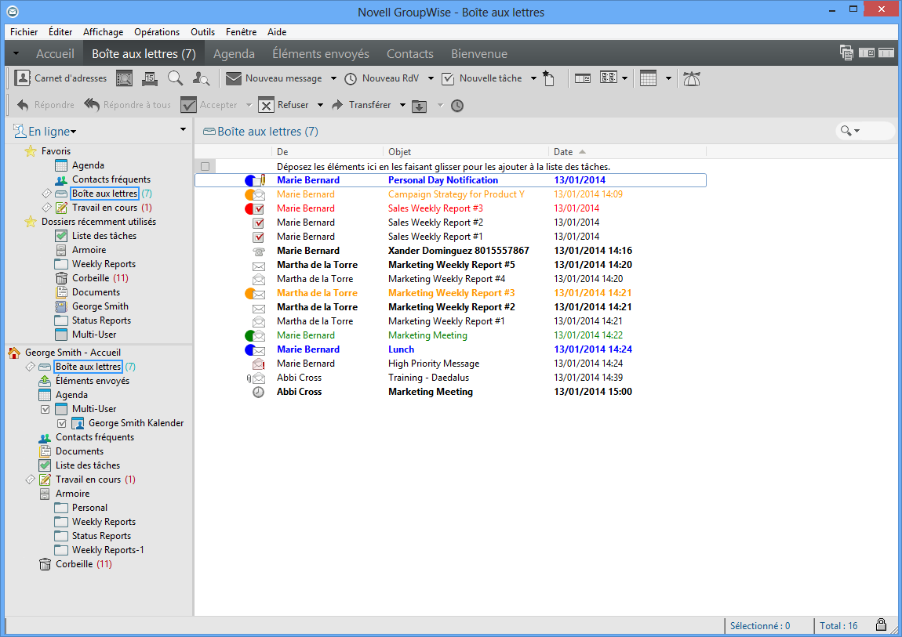Uncheck the George Smith Kalender checkbox
Image resolution: width=902 pixels, height=637 pixels.
(x=62, y=423)
